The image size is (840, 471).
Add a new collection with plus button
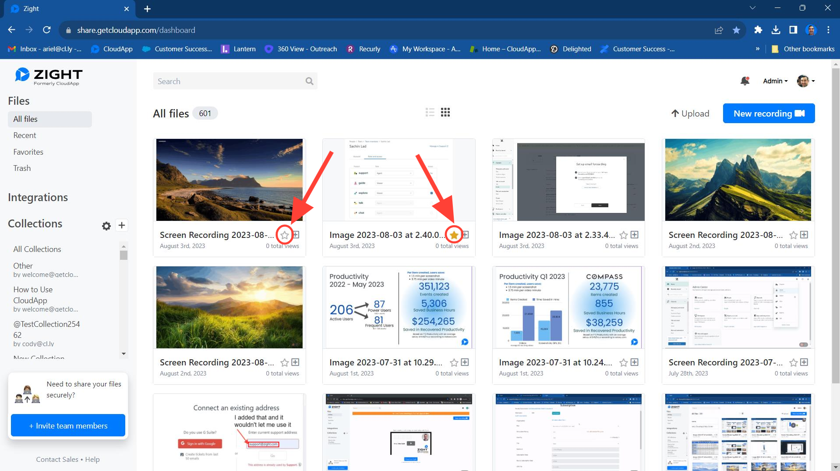click(x=122, y=225)
